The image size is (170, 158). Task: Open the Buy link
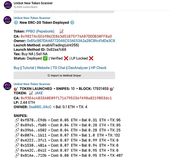tap(17, 68)
